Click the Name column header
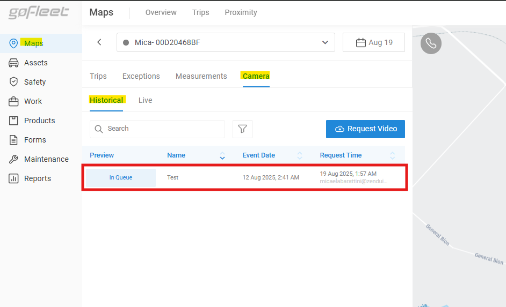 [176, 155]
